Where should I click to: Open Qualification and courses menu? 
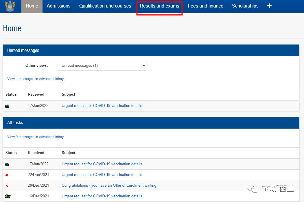105,6
